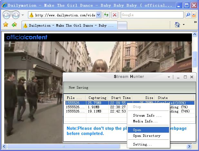Sort by the Capturing column header
Viewport: 199px width, 151px height.
97,98
